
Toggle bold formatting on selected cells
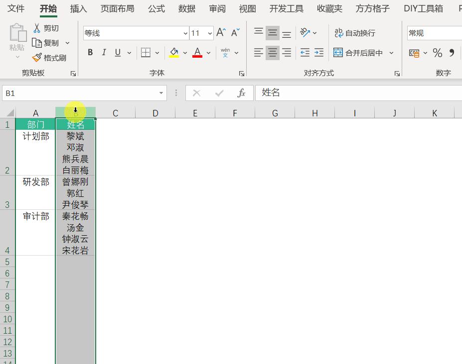(x=90, y=52)
